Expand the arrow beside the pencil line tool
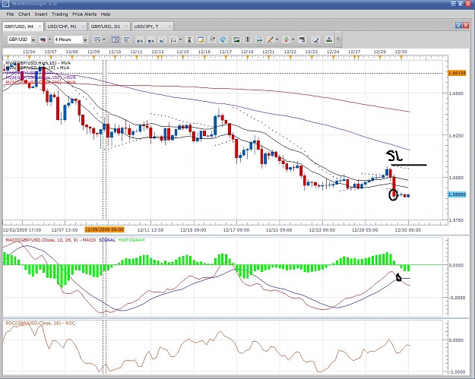 [x=277, y=39]
